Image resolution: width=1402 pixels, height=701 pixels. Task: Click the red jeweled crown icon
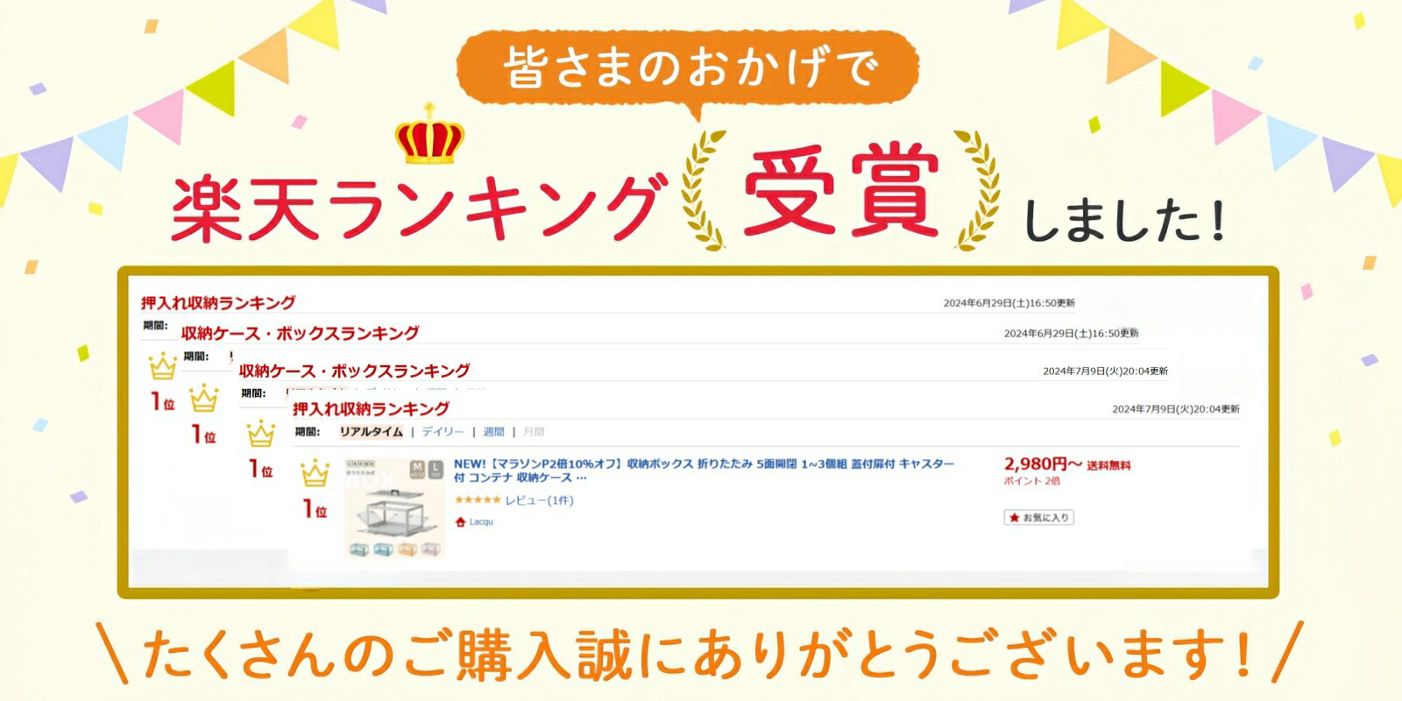click(429, 132)
